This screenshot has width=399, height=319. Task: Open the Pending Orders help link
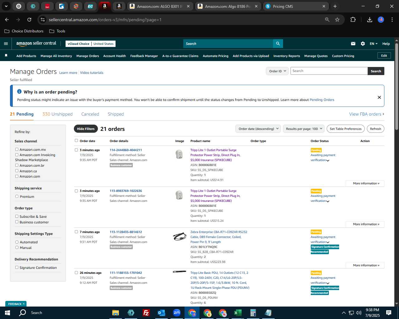click(x=322, y=100)
